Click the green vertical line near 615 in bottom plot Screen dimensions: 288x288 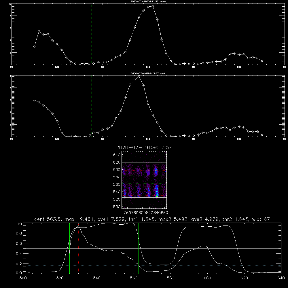(x=235, y=248)
